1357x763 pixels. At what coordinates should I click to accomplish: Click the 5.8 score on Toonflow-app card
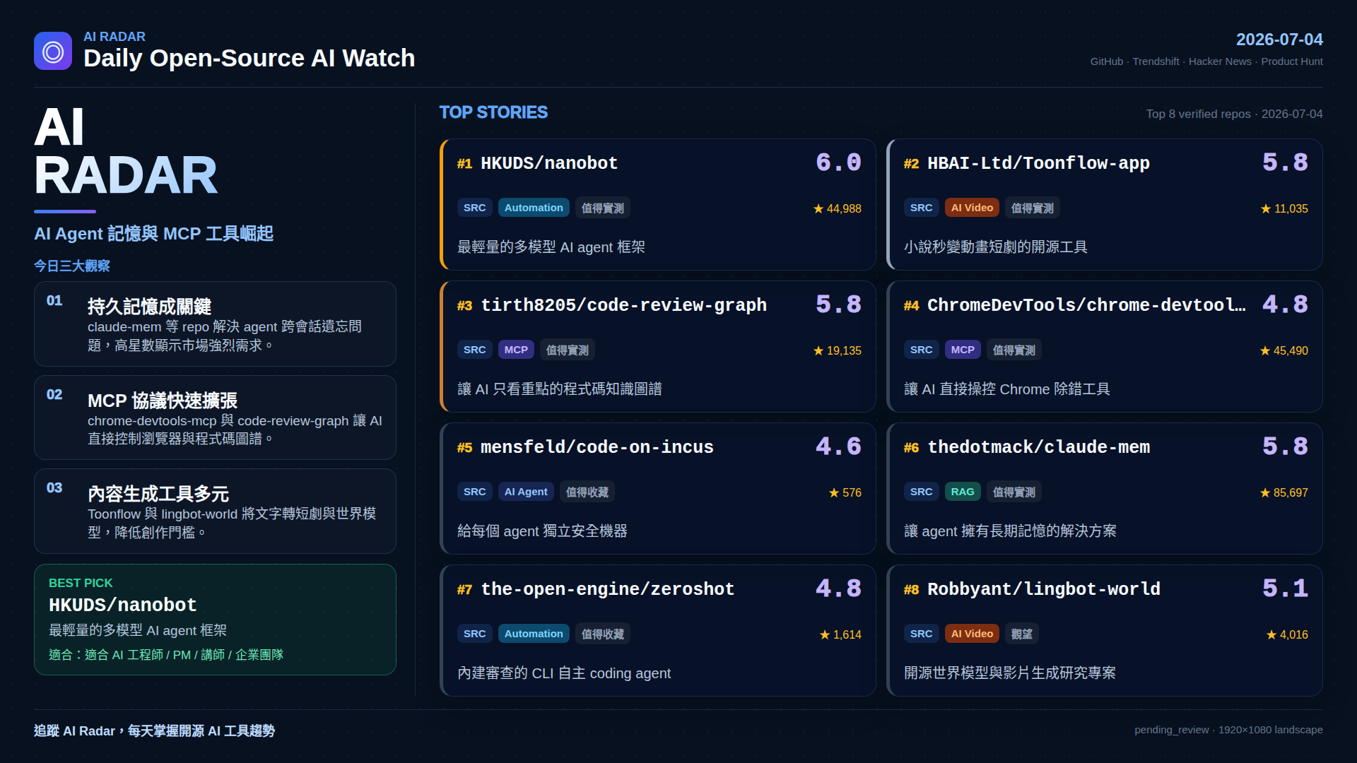click(x=1285, y=162)
